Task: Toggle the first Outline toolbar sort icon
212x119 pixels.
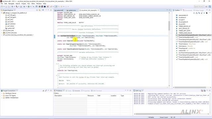Action: (194, 13)
